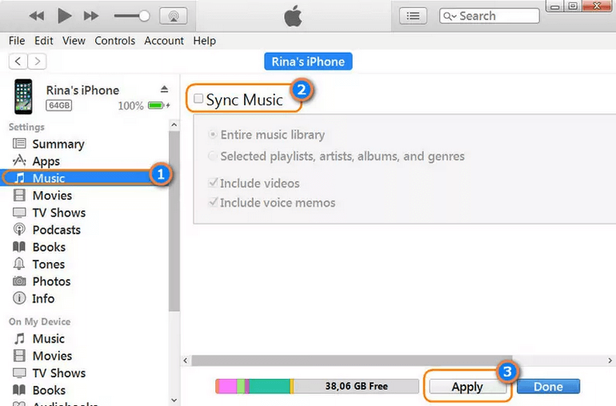Viewport: 616px width, 406px height.
Task: Click the horizontal scrollbar right arrow
Action: 610,360
